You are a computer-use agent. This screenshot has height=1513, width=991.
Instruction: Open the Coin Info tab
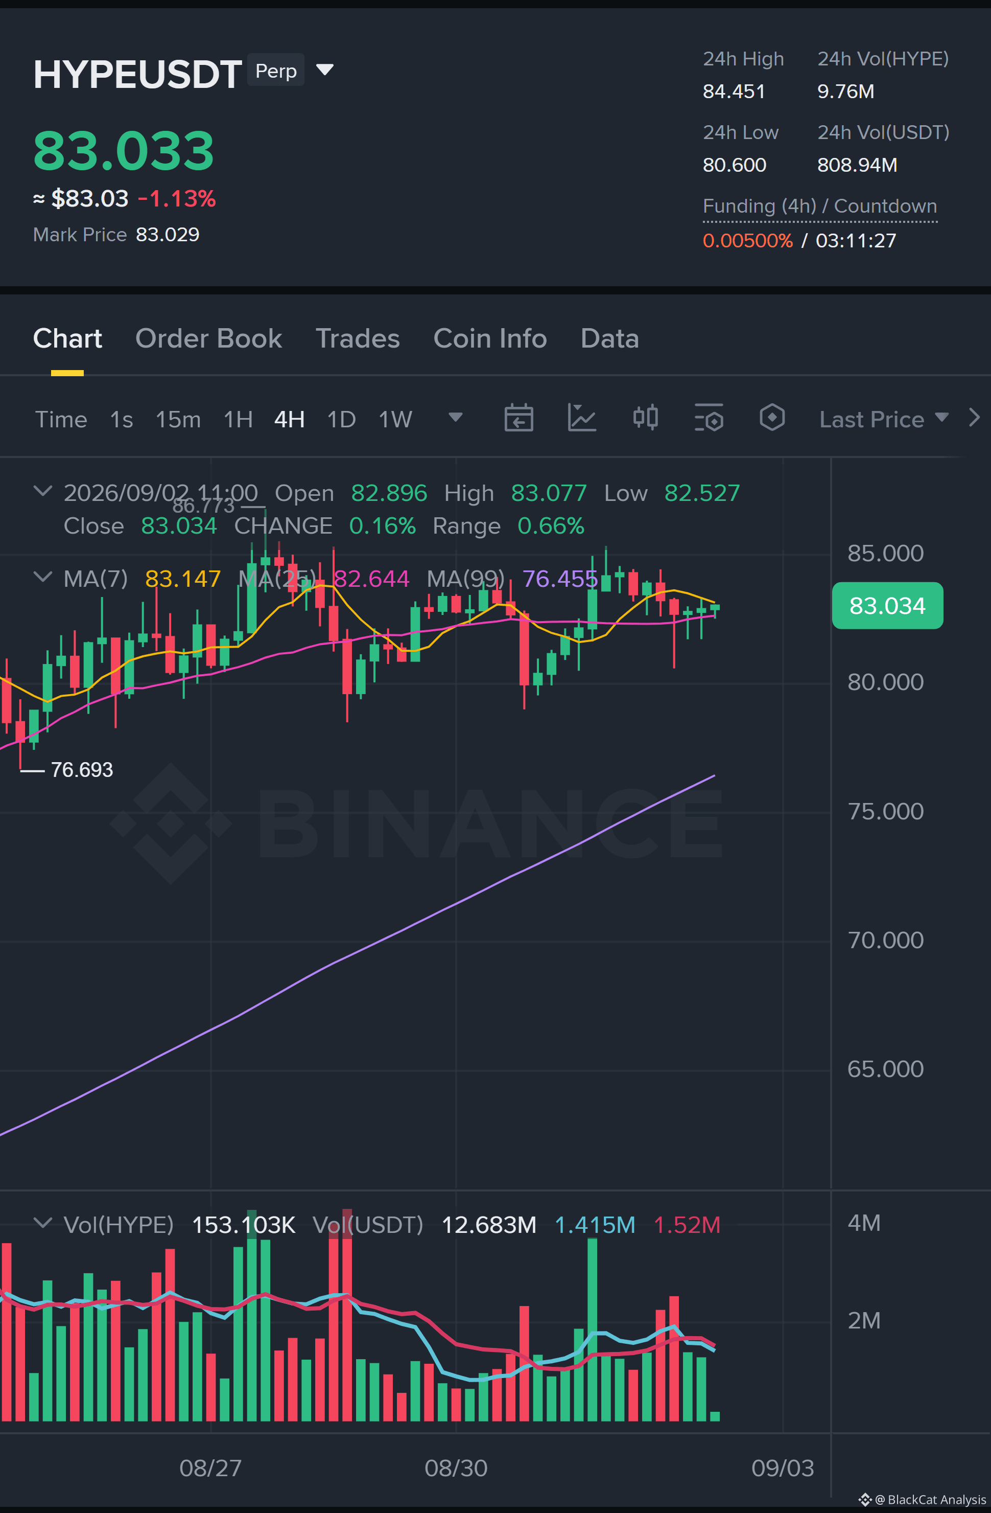click(x=490, y=338)
